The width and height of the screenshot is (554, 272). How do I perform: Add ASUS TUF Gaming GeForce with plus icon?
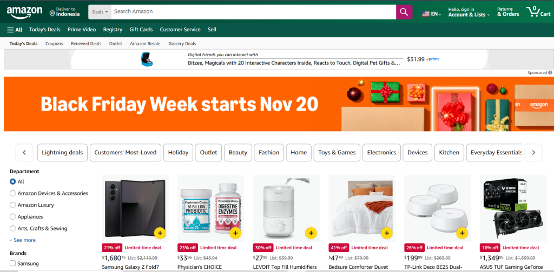[538, 233]
